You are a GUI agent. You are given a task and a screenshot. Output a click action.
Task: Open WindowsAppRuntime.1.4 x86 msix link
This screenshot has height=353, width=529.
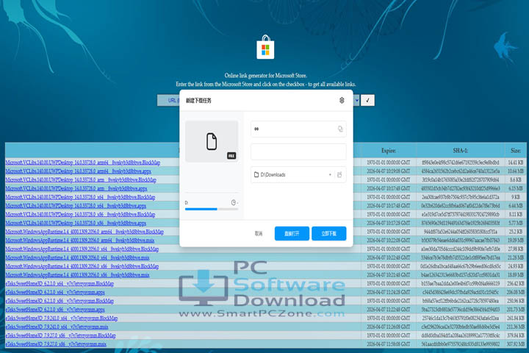77,275
